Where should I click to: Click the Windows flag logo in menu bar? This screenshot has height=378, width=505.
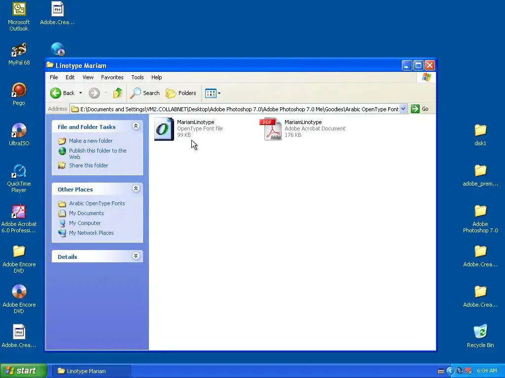coord(427,77)
